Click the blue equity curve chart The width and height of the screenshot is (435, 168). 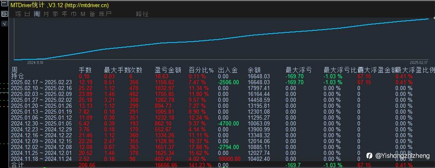[221, 39]
